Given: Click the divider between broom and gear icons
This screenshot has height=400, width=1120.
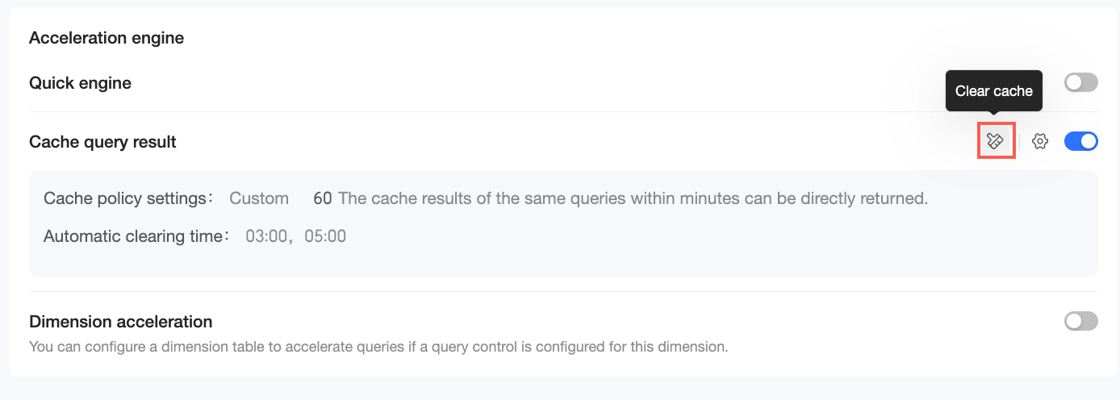Looking at the screenshot, I should (x=1019, y=142).
